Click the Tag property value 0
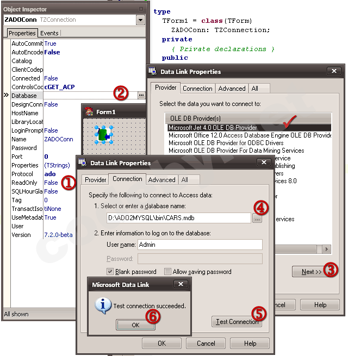 [46, 200]
